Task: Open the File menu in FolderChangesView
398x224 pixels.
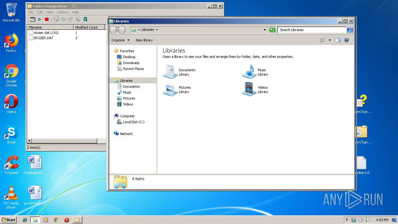Action: pyautogui.click(x=31, y=12)
